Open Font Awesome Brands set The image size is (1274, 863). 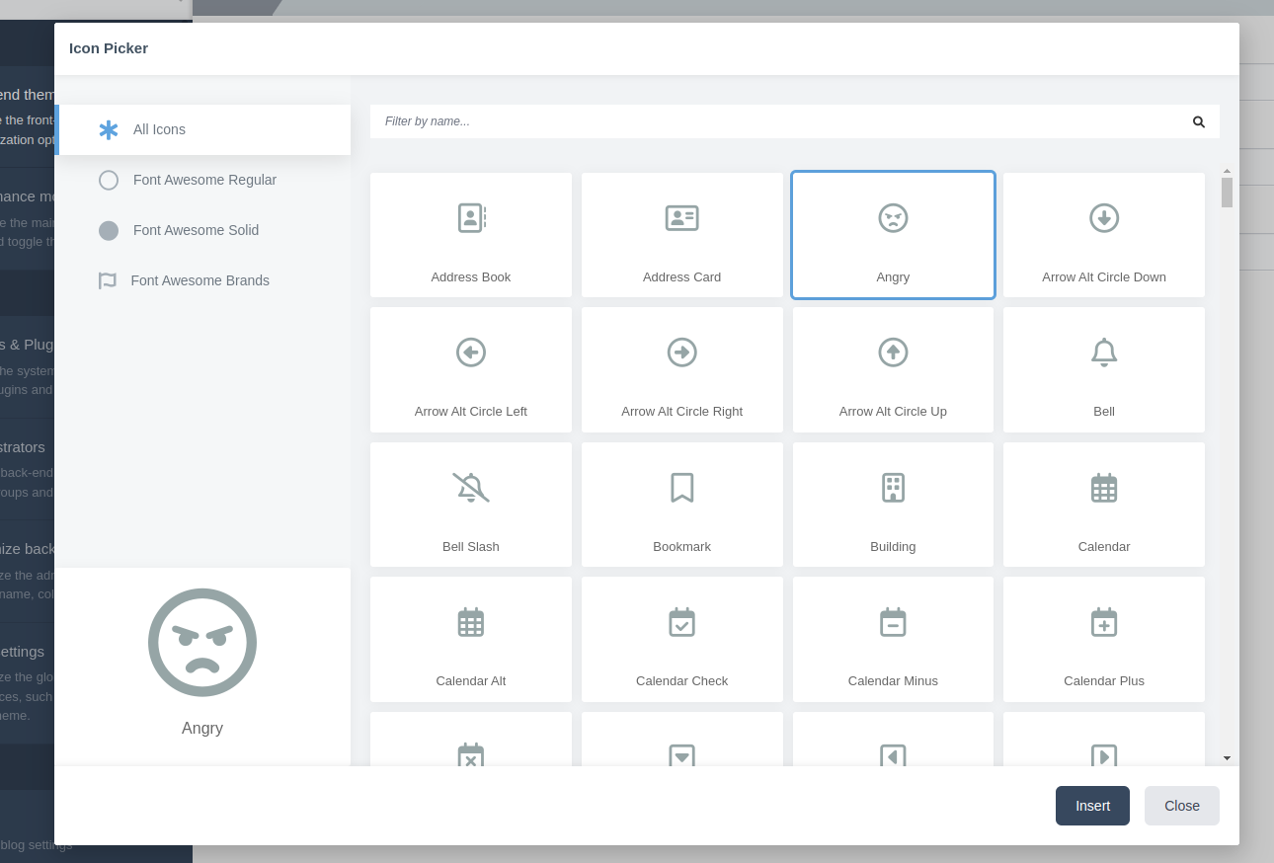point(202,280)
